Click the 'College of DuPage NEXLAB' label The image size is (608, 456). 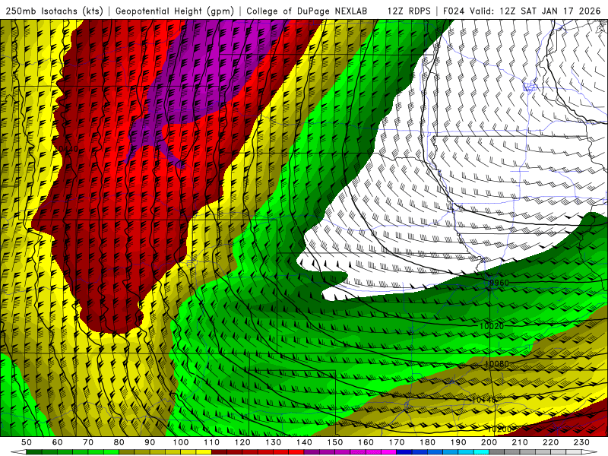[x=307, y=11]
